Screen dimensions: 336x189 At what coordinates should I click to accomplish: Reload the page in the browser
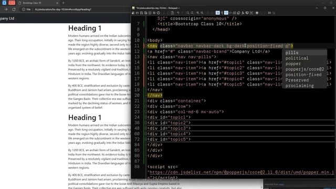tap(14, 9)
